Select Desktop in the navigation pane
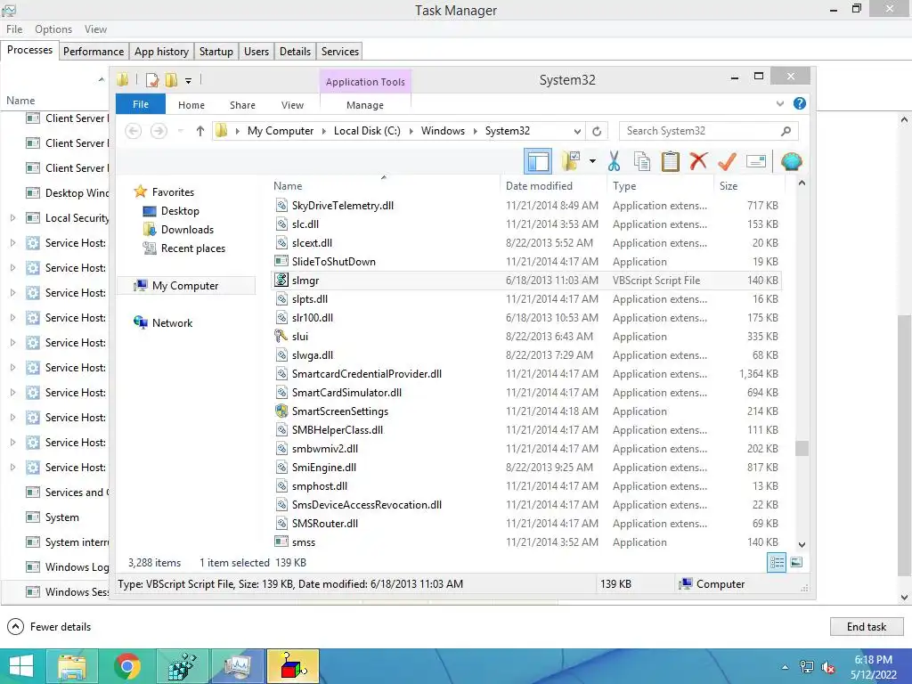The image size is (912, 684). (x=180, y=210)
